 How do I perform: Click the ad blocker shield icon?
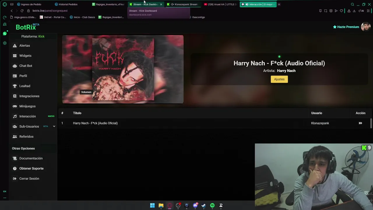point(331,11)
